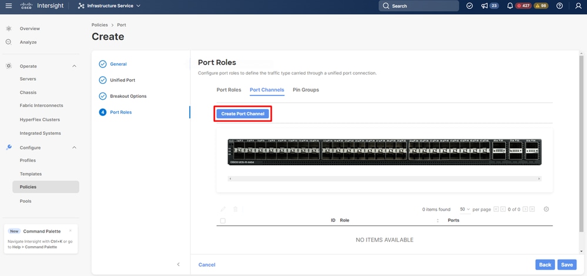Viewport: 587px width, 276px height.
Task: Collapse the wizard steps panel arrow
Action: tap(178, 264)
